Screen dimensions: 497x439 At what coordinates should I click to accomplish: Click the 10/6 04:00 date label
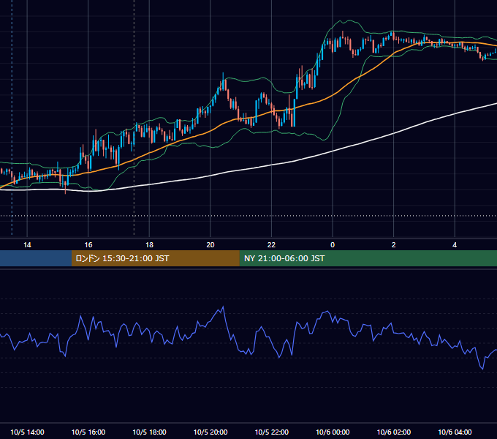455,432
